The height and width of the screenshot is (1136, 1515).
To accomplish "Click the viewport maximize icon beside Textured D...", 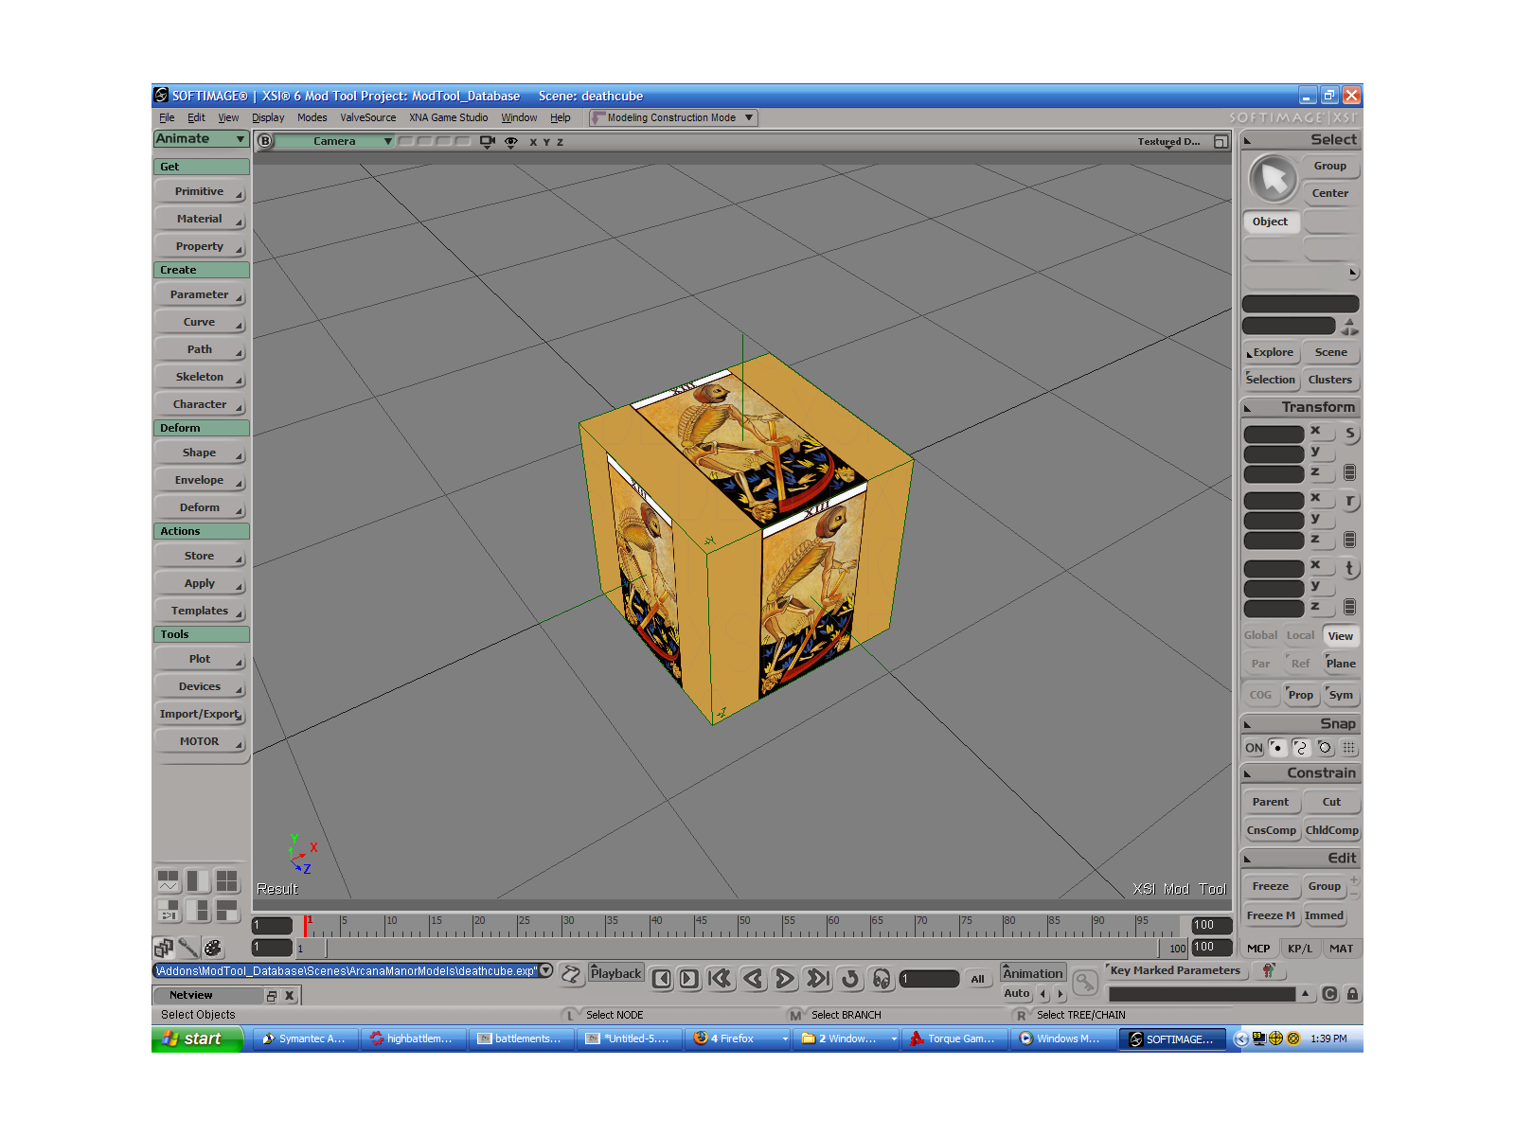I will (1221, 141).
